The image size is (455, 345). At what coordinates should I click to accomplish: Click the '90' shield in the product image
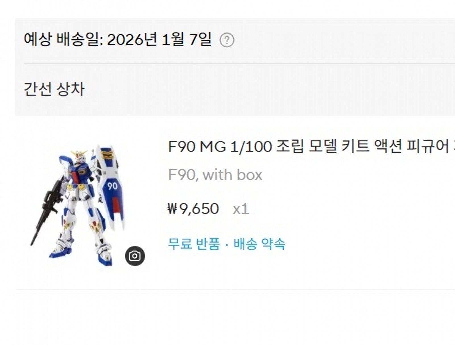[x=112, y=186]
